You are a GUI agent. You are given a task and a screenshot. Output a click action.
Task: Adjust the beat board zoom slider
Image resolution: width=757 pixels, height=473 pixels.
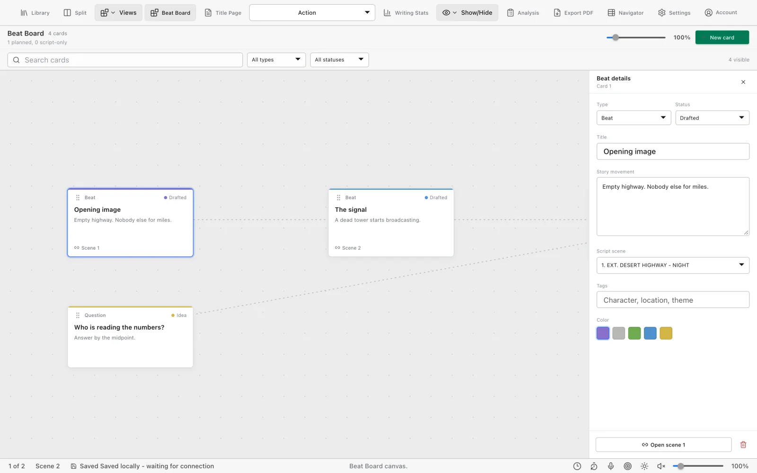636,37
